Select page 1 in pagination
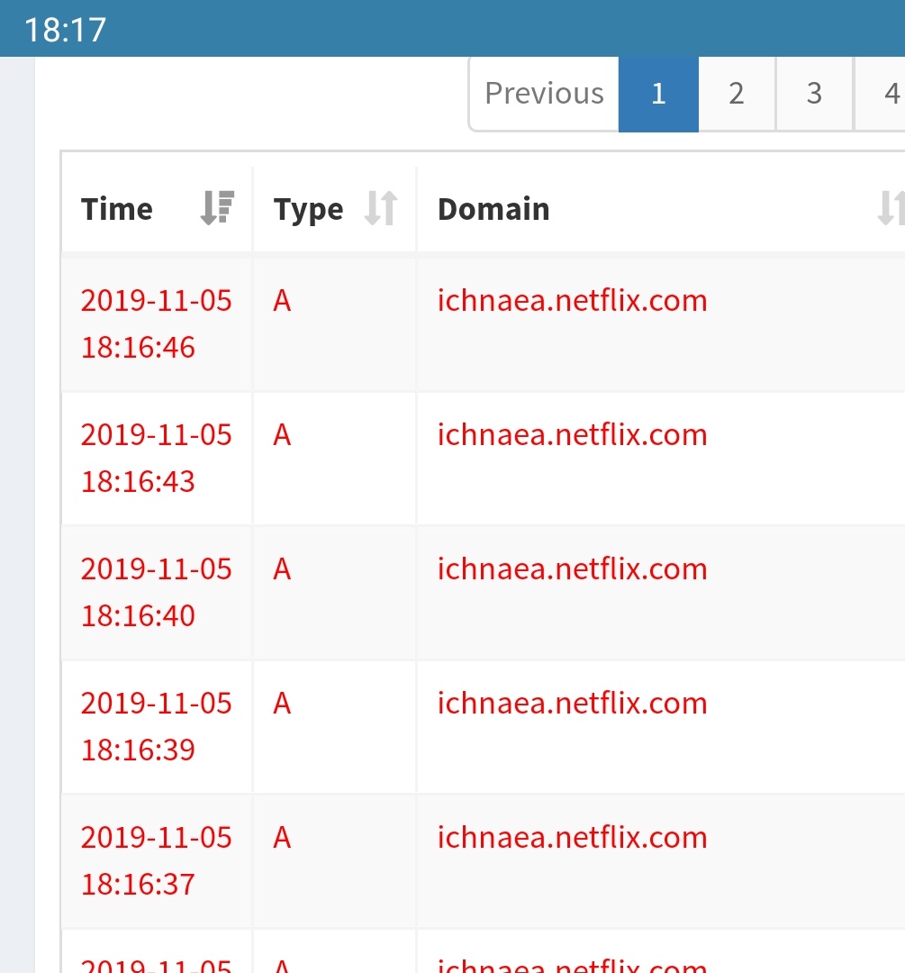Screen dimensions: 905x973 click(658, 94)
